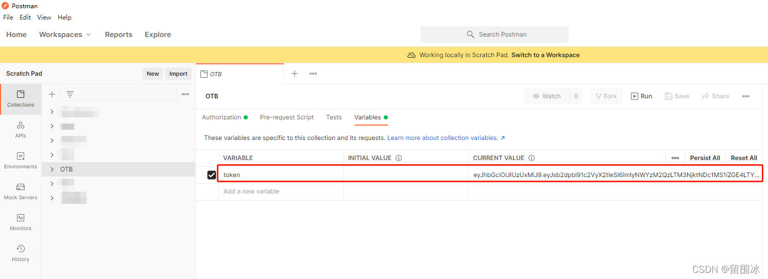Open the Workspaces dropdown
This screenshot has height=279, width=768.
click(x=65, y=34)
